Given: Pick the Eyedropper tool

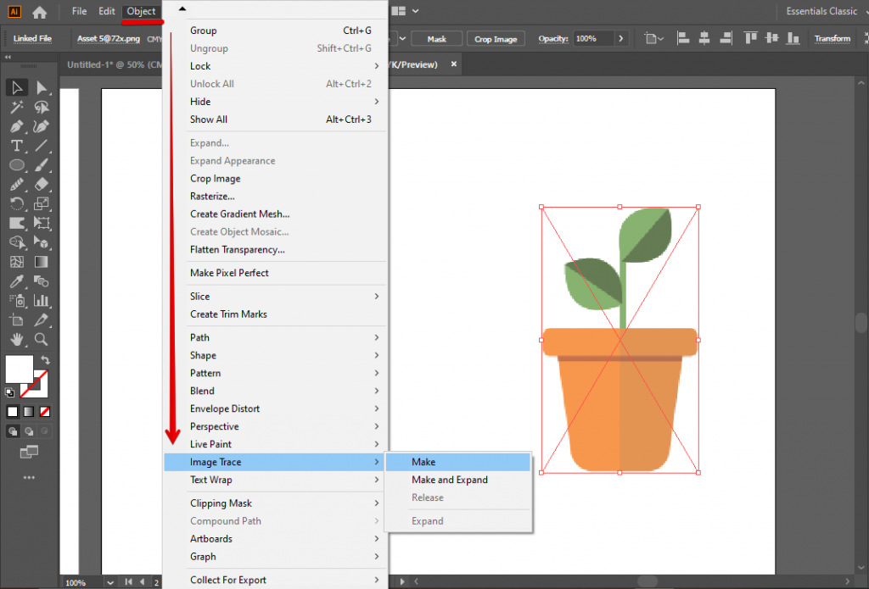Looking at the screenshot, I should point(17,280).
